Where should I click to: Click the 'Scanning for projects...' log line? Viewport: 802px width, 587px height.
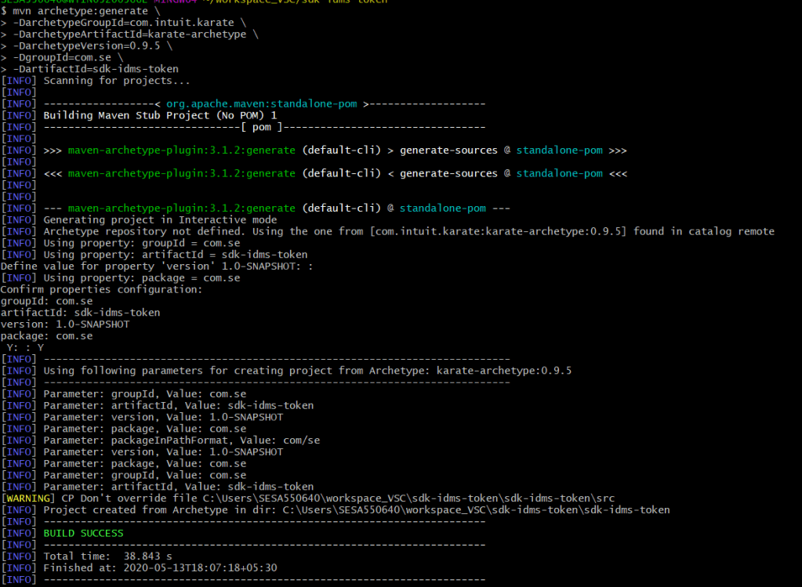pos(116,81)
